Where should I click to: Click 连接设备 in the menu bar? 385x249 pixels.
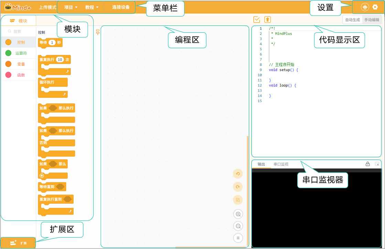pyautogui.click(x=121, y=7)
